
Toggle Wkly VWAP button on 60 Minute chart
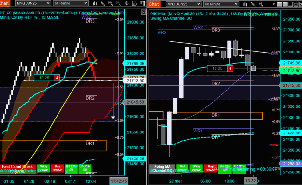(x=196, y=168)
